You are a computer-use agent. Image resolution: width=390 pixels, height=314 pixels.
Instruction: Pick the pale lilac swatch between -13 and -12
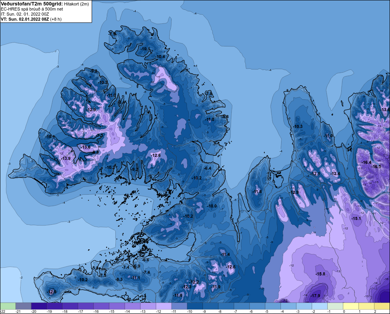[148, 306]
